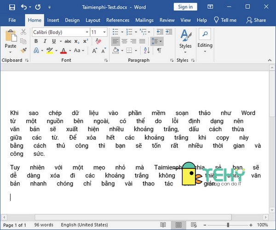
Task: Switch to Print Layout view
Action: pos(178,225)
